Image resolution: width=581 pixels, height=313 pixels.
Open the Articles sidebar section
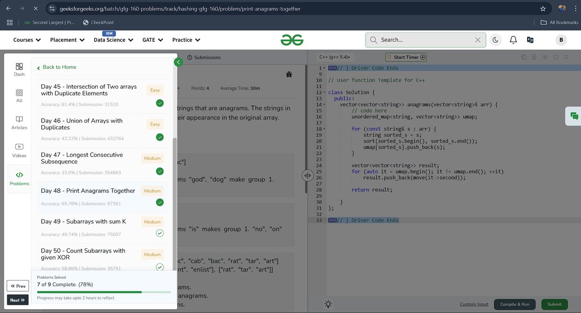(x=19, y=123)
